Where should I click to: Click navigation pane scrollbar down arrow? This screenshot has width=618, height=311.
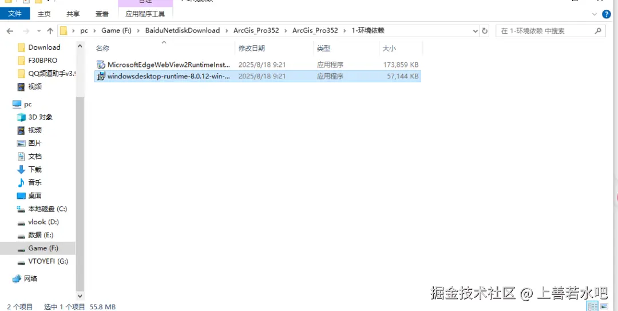pos(80,296)
